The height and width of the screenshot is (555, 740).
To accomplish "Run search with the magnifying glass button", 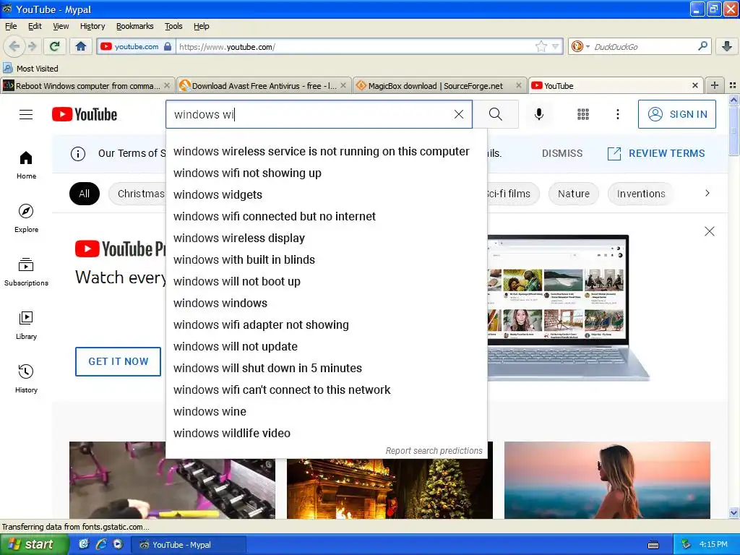I will pos(496,114).
